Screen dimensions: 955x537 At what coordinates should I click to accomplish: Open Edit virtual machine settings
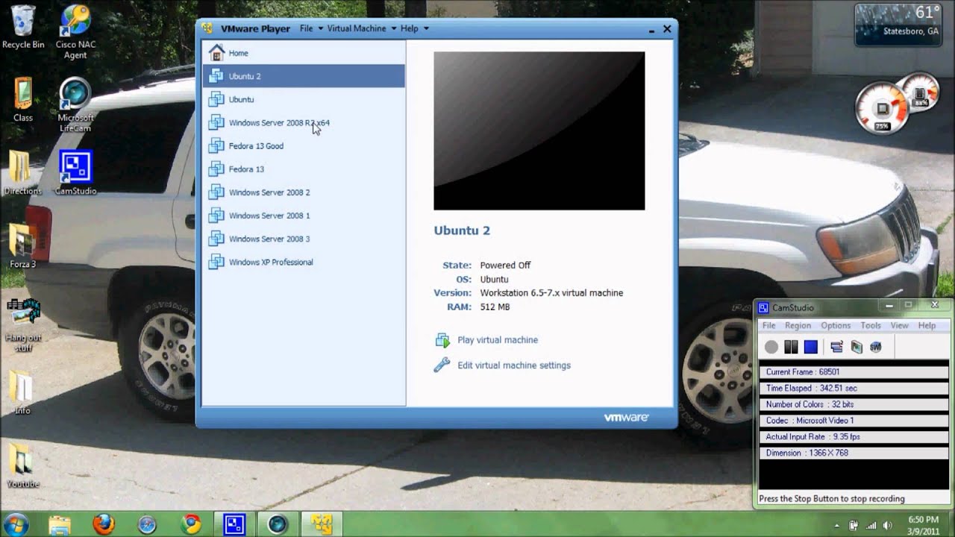pos(514,365)
